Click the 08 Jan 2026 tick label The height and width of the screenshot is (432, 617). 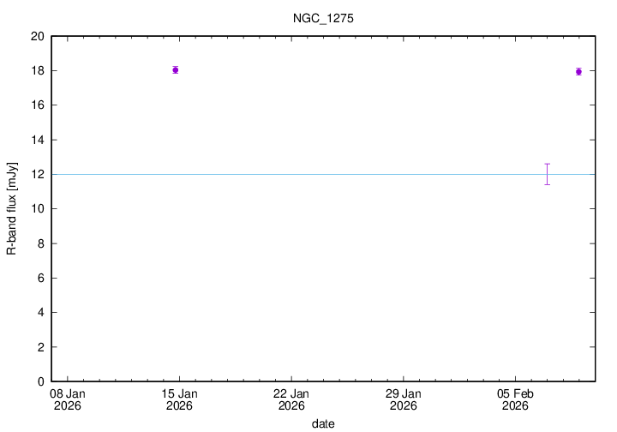point(68,399)
